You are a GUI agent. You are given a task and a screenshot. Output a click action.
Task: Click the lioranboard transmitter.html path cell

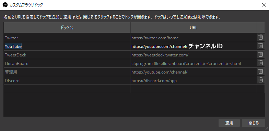click(x=194, y=63)
